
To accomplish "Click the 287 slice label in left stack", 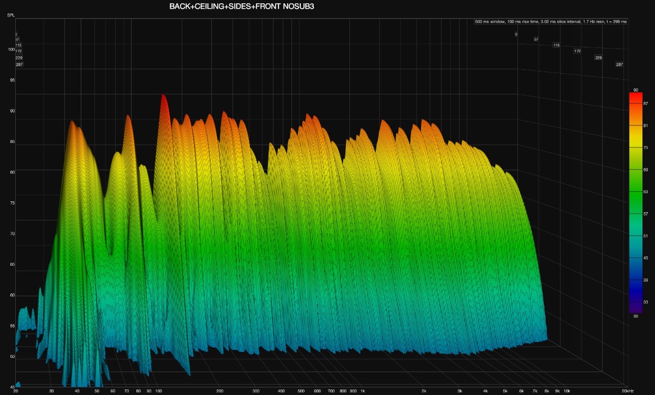I will [19, 64].
